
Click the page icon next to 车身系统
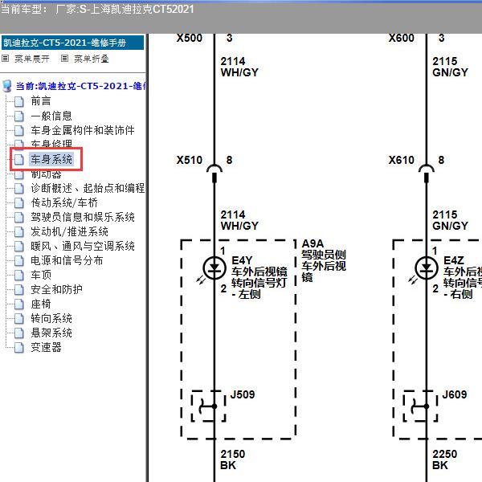click(19, 159)
